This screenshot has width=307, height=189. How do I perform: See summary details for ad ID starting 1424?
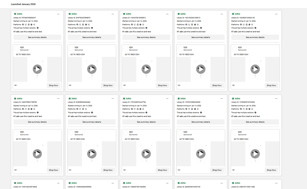coord(146,37)
